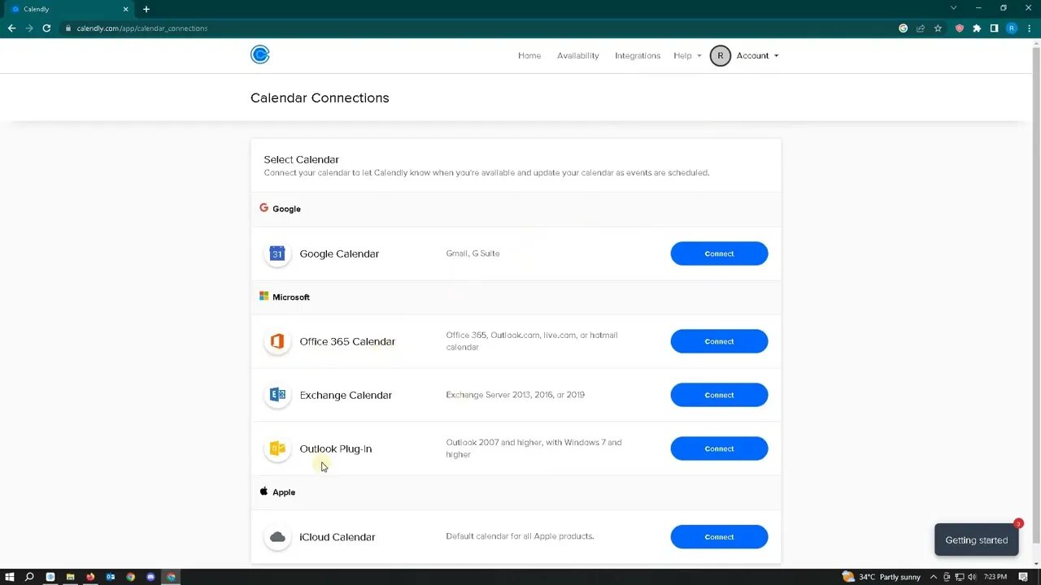
Task: Toggle the browser side panel icon
Action: coord(994,28)
